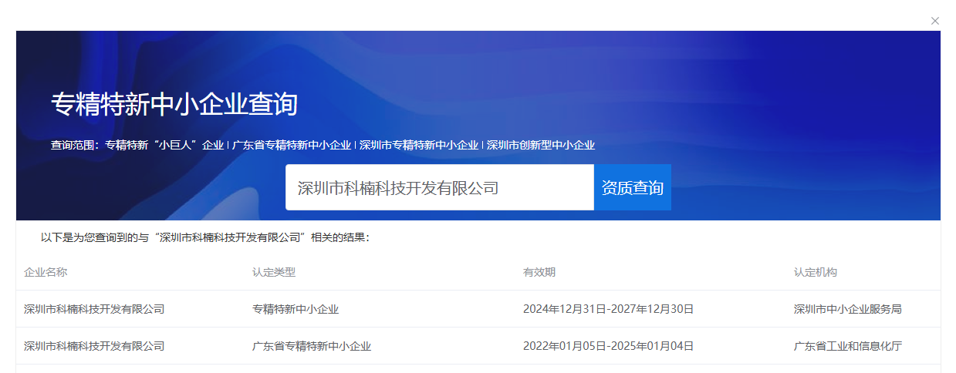Screen dimensions: 956x373
Task: Select 深圳市专精特新中小企业 in the query scope line
Action: point(418,145)
